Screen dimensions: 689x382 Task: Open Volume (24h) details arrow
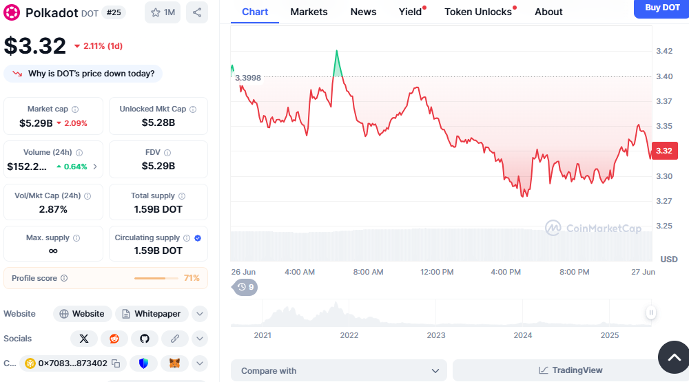[95, 167]
